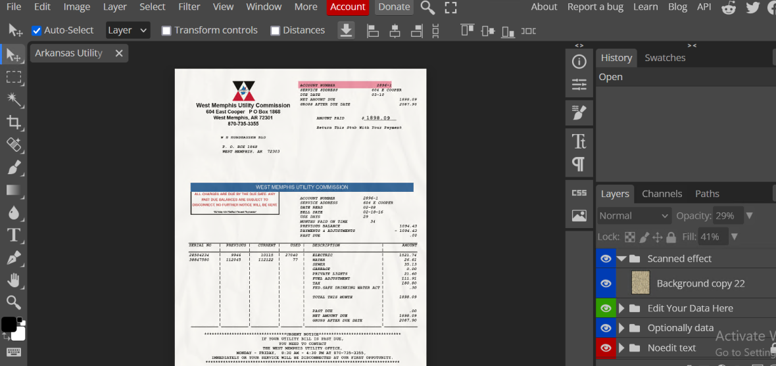Select the Hand tool
This screenshot has height=366, width=776.
tap(14, 281)
